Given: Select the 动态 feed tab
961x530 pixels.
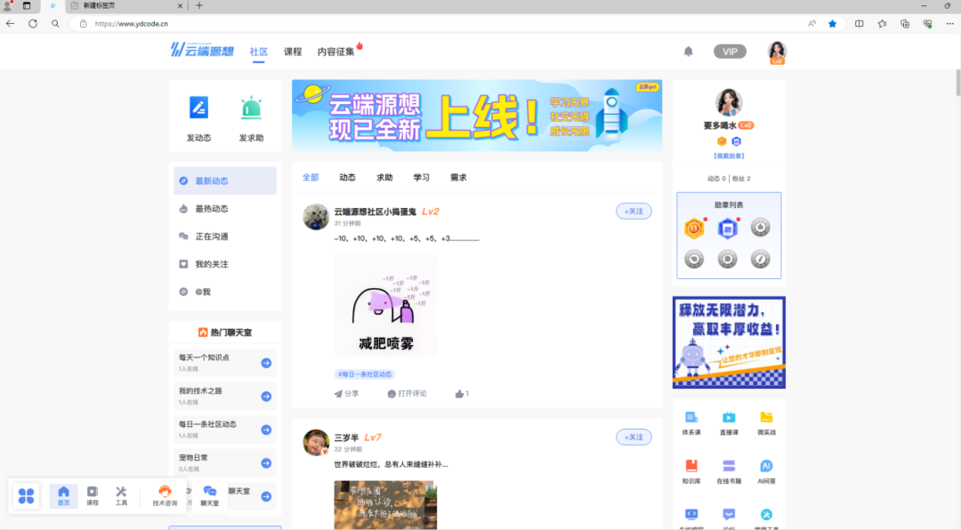Looking at the screenshot, I should tap(348, 177).
